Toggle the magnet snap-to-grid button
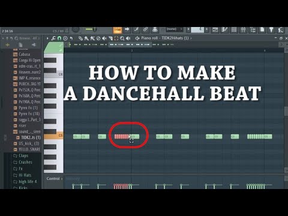288x216 pixels. click(x=59, y=38)
